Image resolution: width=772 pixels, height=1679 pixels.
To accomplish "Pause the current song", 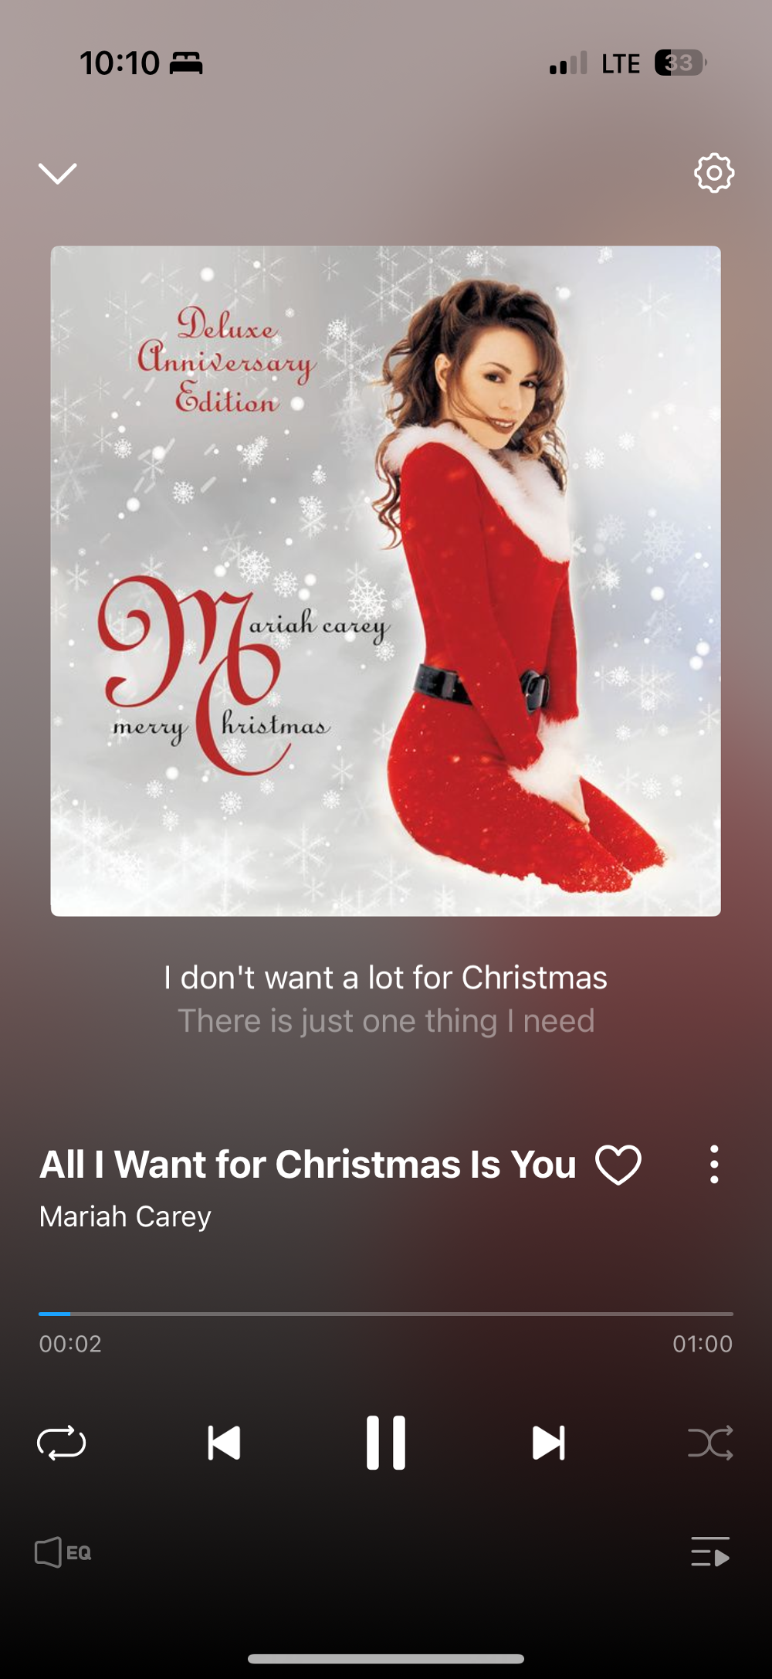I will pos(386,1443).
